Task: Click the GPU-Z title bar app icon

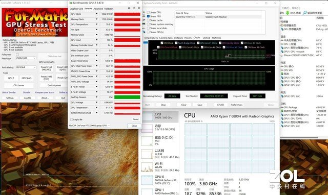Action: coord(71,3)
